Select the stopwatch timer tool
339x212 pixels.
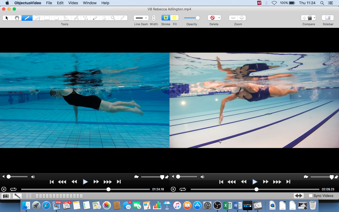coord(104,18)
